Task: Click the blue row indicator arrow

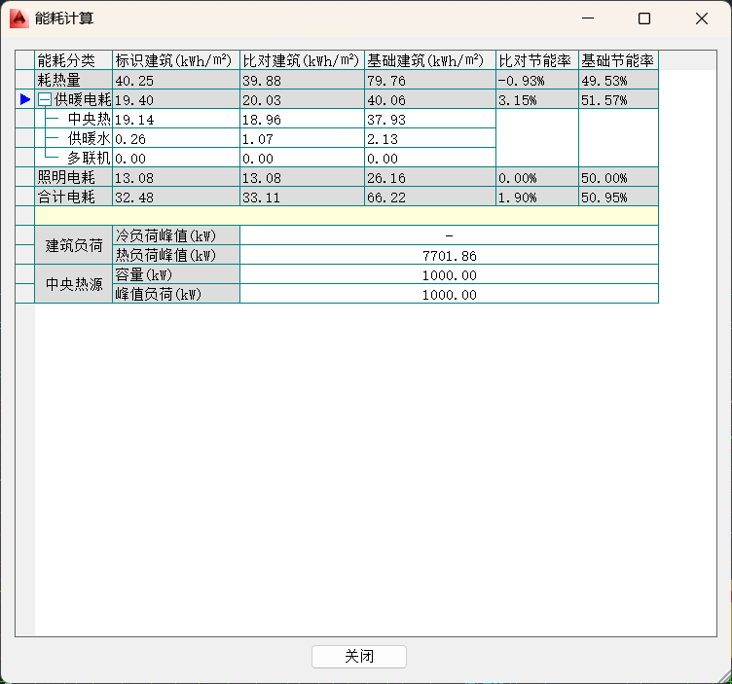Action: coord(25,99)
